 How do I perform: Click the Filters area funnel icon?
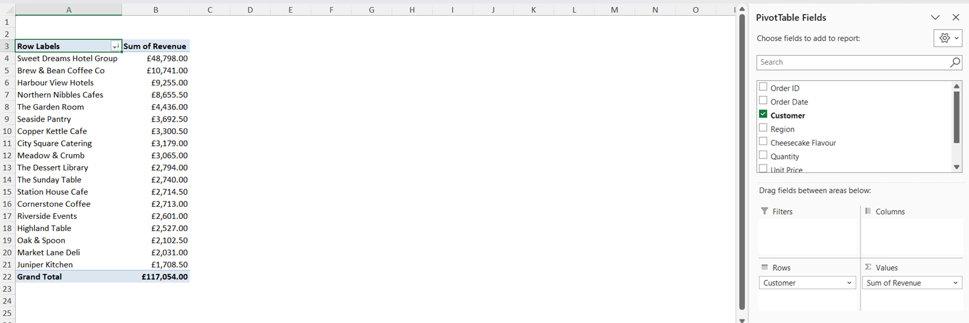tap(764, 211)
